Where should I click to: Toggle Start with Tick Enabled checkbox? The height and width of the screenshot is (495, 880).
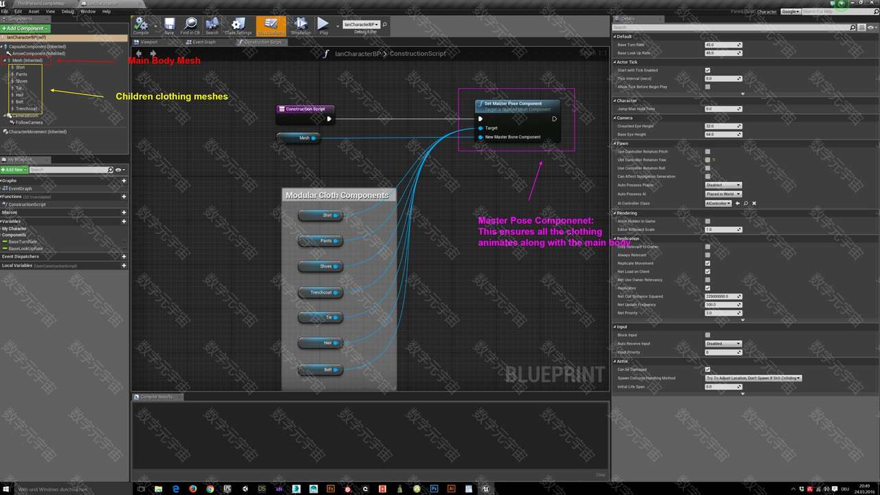point(707,70)
